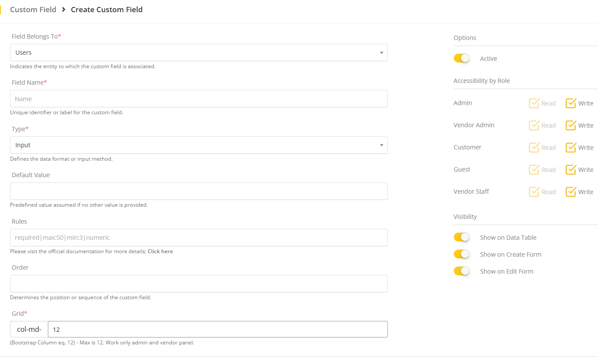Uncheck Write permission for Customer

pyautogui.click(x=571, y=147)
